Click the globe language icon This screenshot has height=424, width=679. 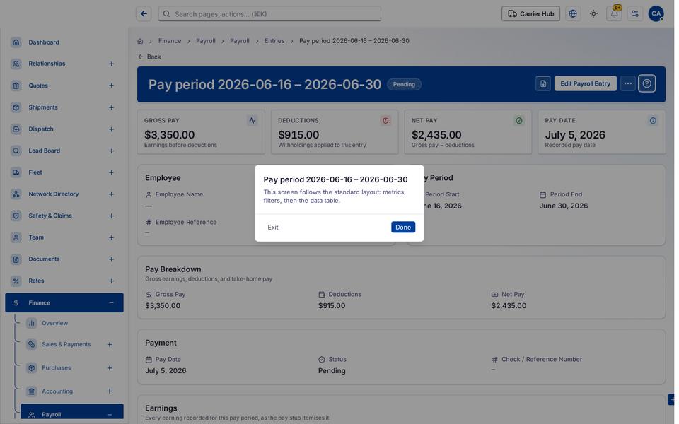pyautogui.click(x=573, y=14)
